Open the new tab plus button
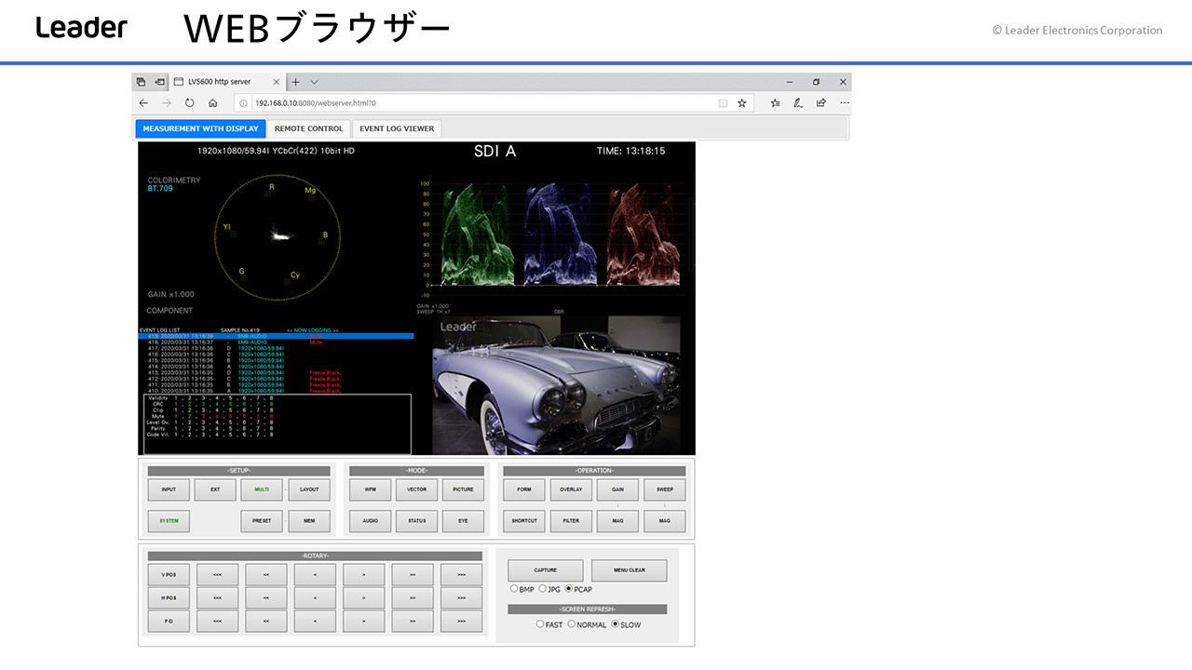The width and height of the screenshot is (1192, 670). coord(295,82)
